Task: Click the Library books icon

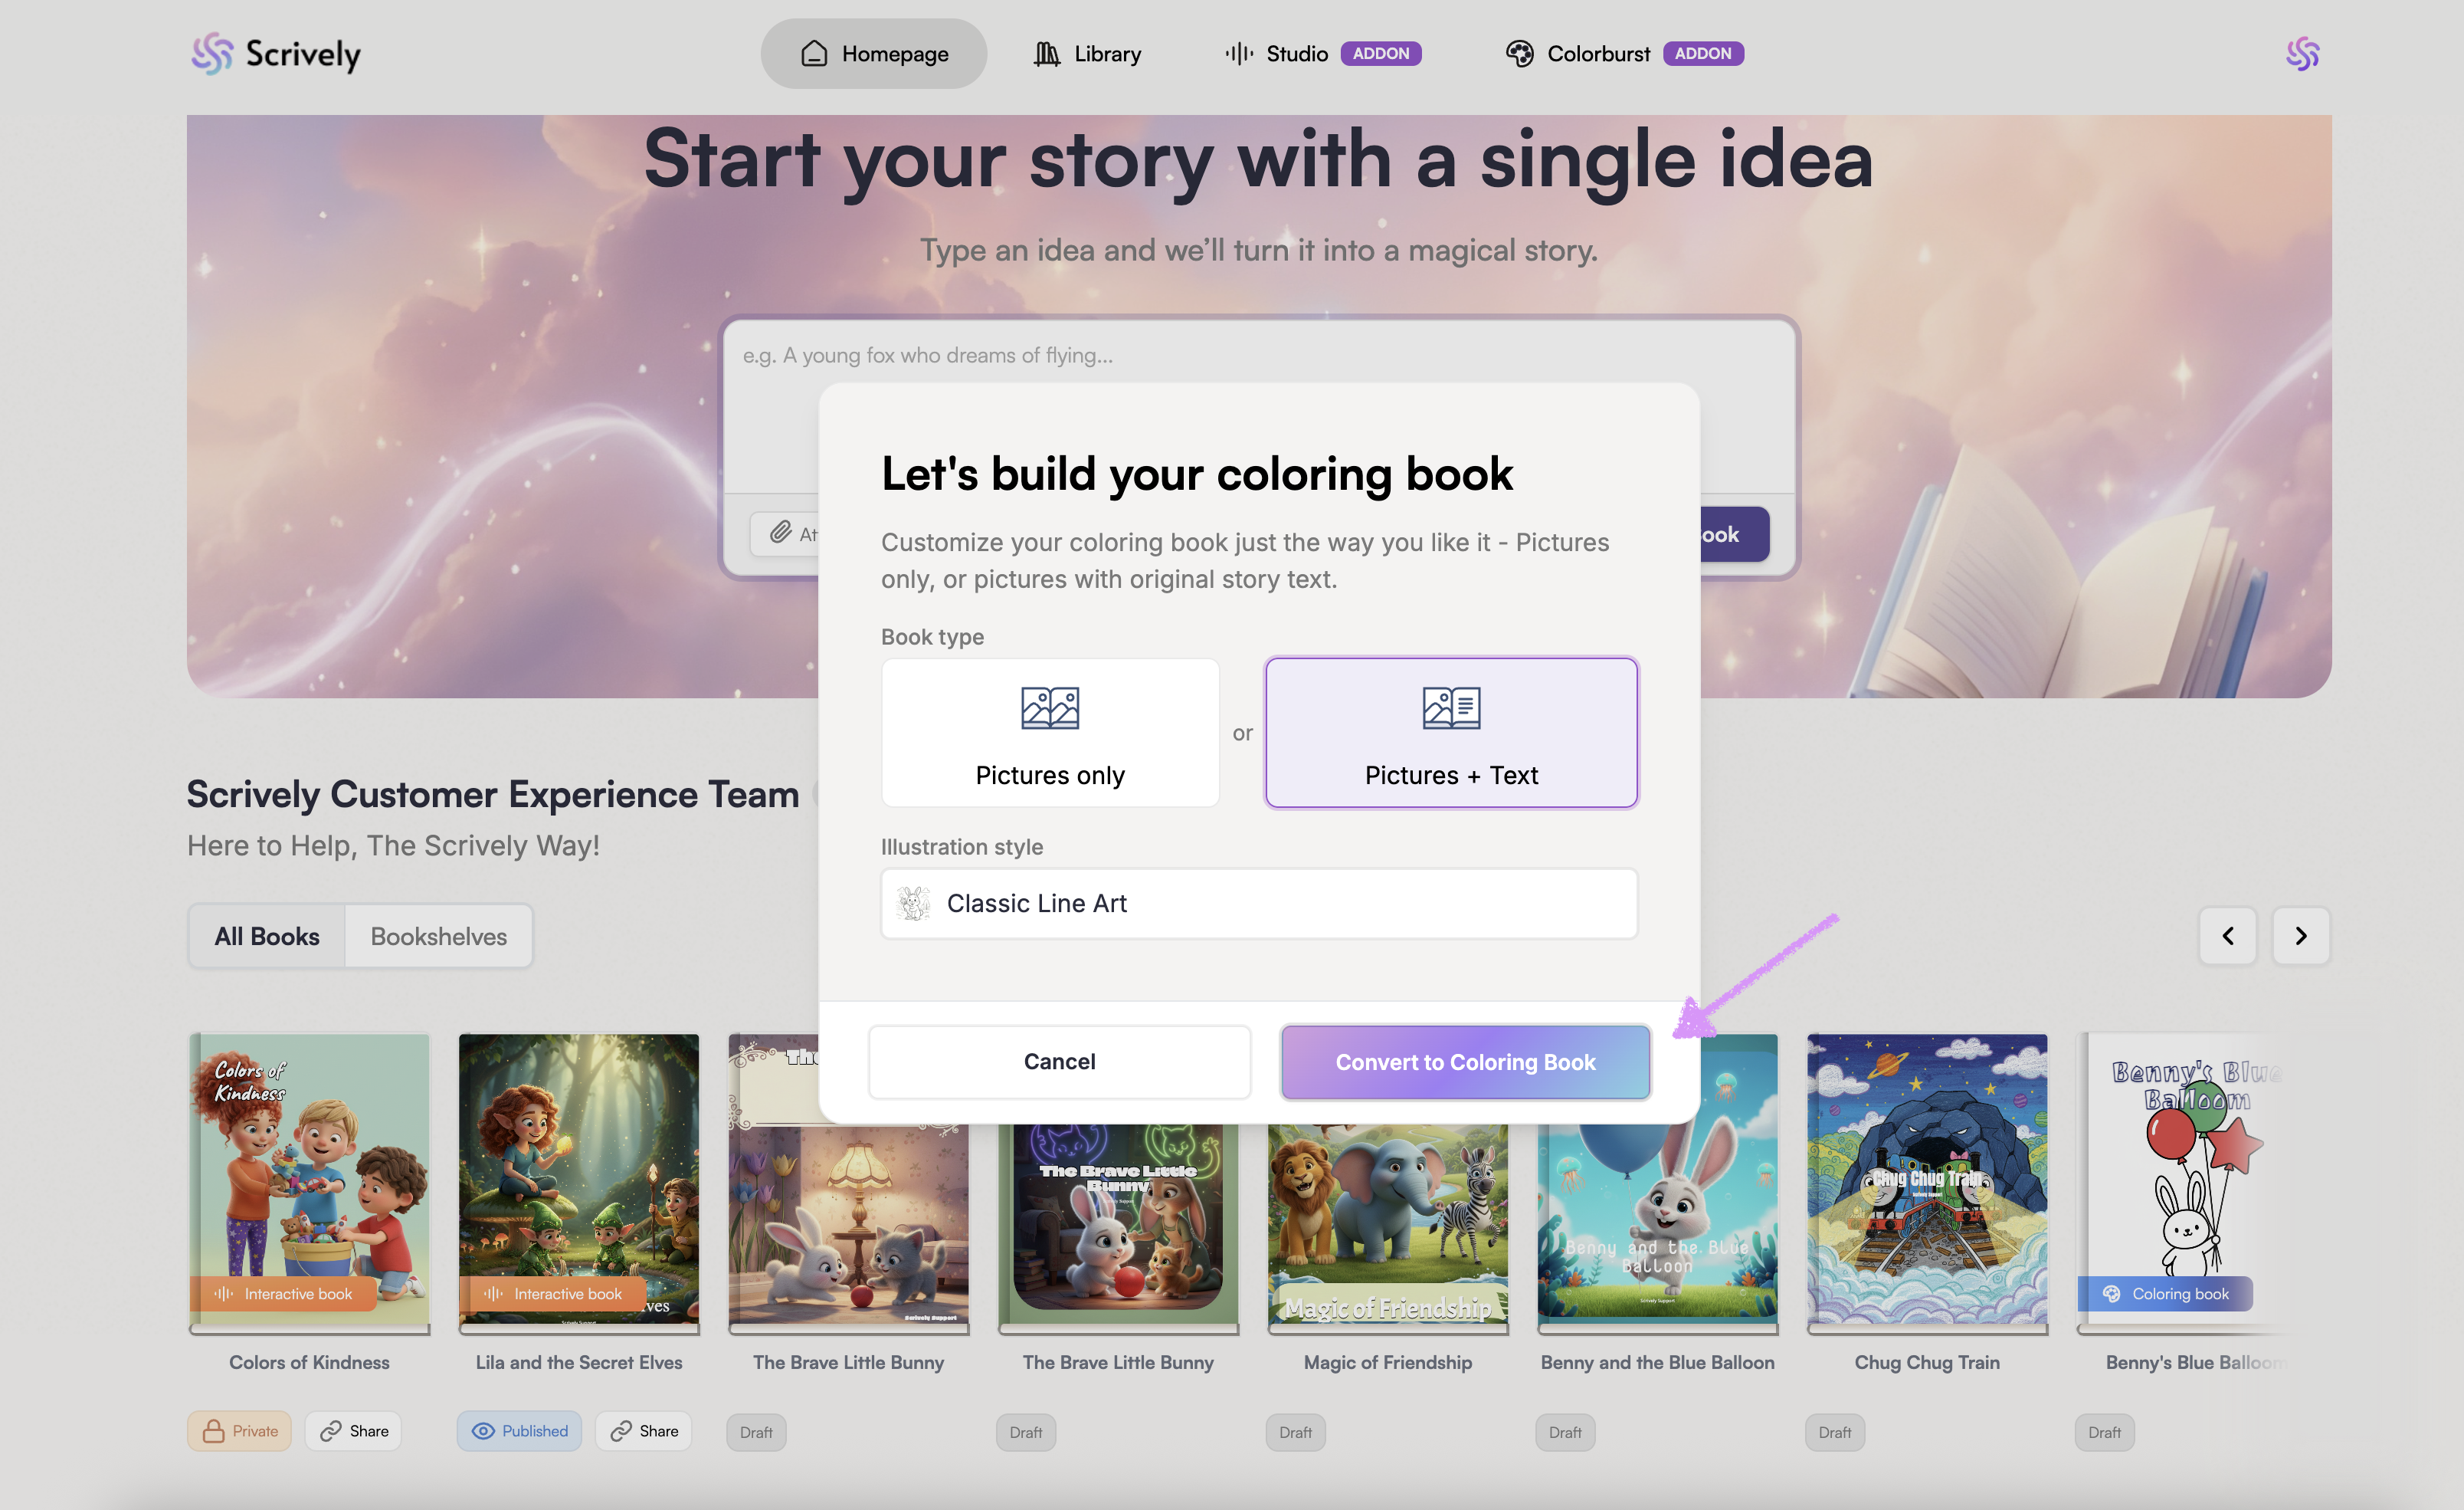Action: [x=1046, y=54]
